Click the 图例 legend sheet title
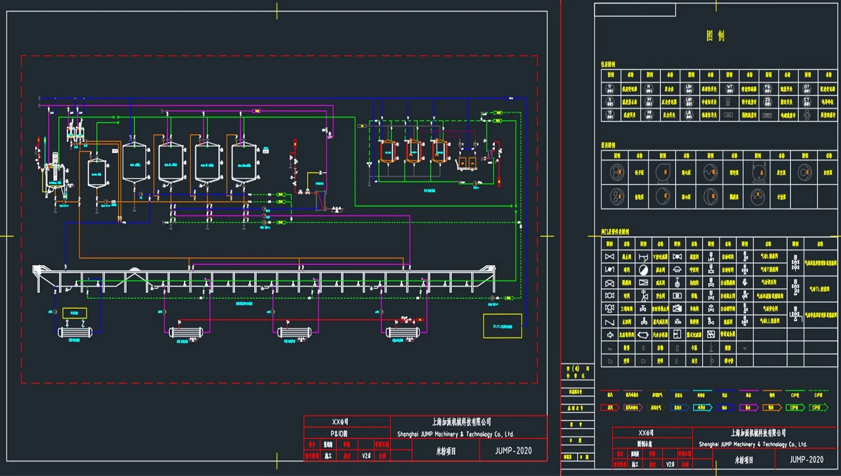 tap(716, 36)
